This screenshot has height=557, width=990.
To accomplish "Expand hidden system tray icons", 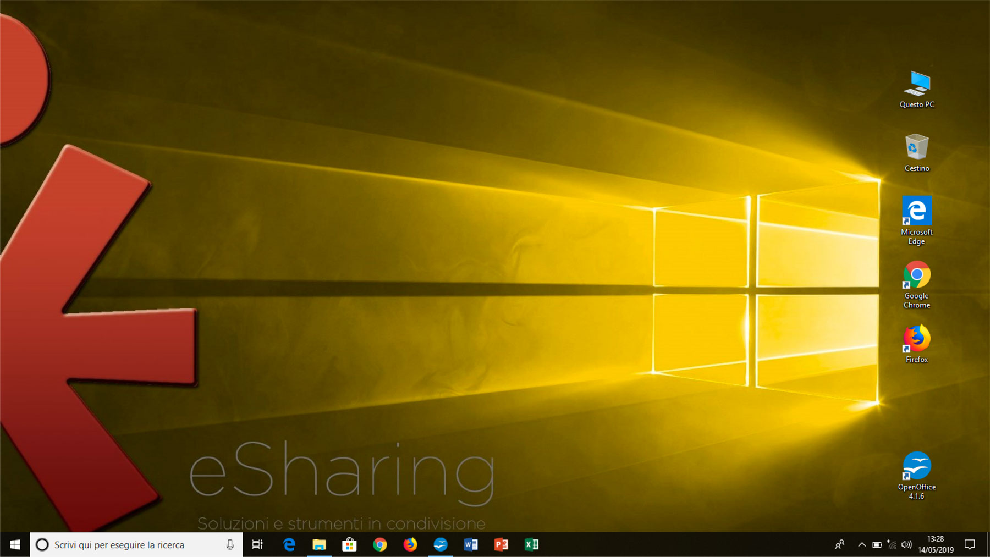I will click(x=862, y=545).
